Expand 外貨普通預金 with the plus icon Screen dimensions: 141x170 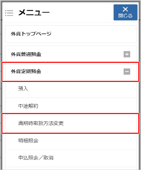click(x=127, y=54)
